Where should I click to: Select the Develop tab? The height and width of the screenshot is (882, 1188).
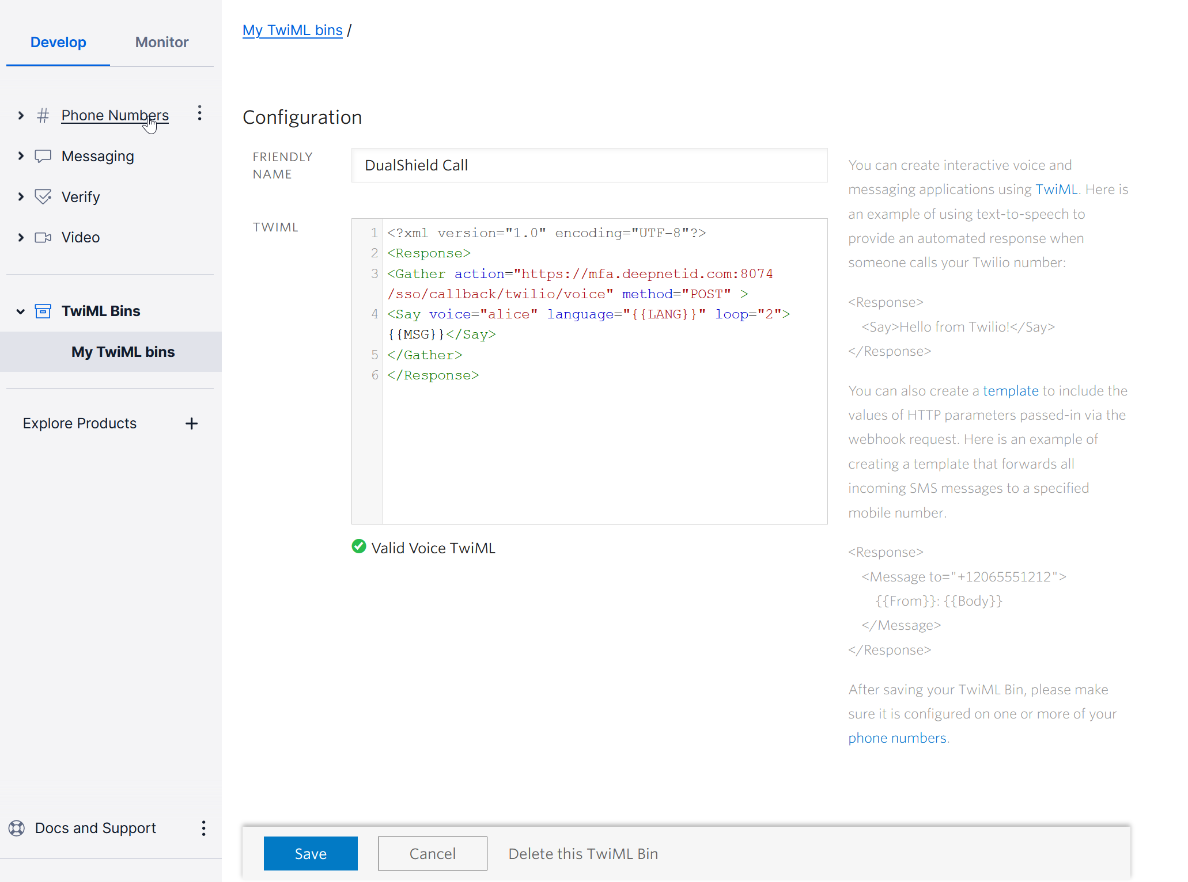point(58,42)
